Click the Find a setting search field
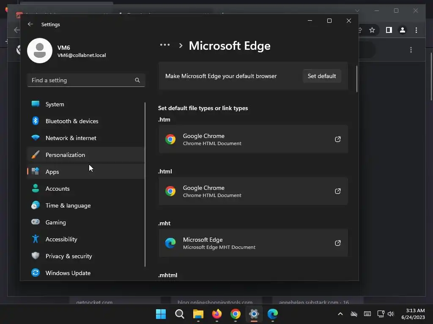Image resolution: width=433 pixels, height=324 pixels. pos(86,80)
